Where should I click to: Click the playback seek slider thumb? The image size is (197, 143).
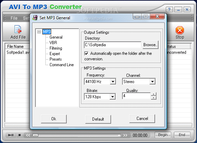tap(35, 135)
